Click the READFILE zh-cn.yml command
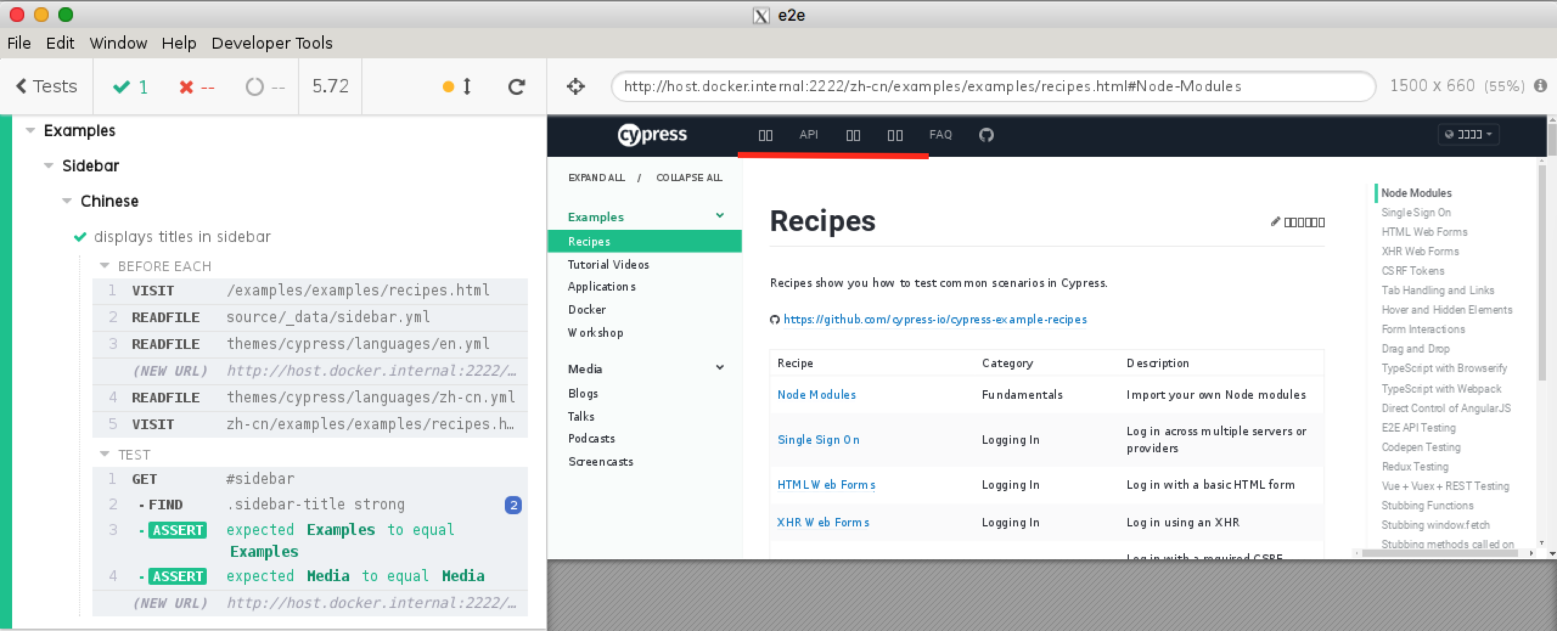The width and height of the screenshot is (1557, 631). (x=310, y=398)
